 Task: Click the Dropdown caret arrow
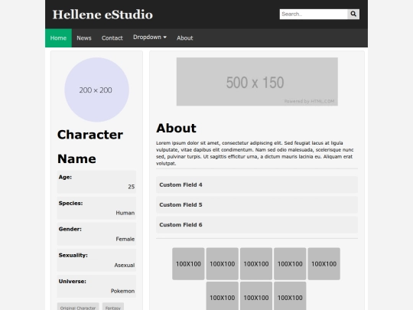coord(165,38)
